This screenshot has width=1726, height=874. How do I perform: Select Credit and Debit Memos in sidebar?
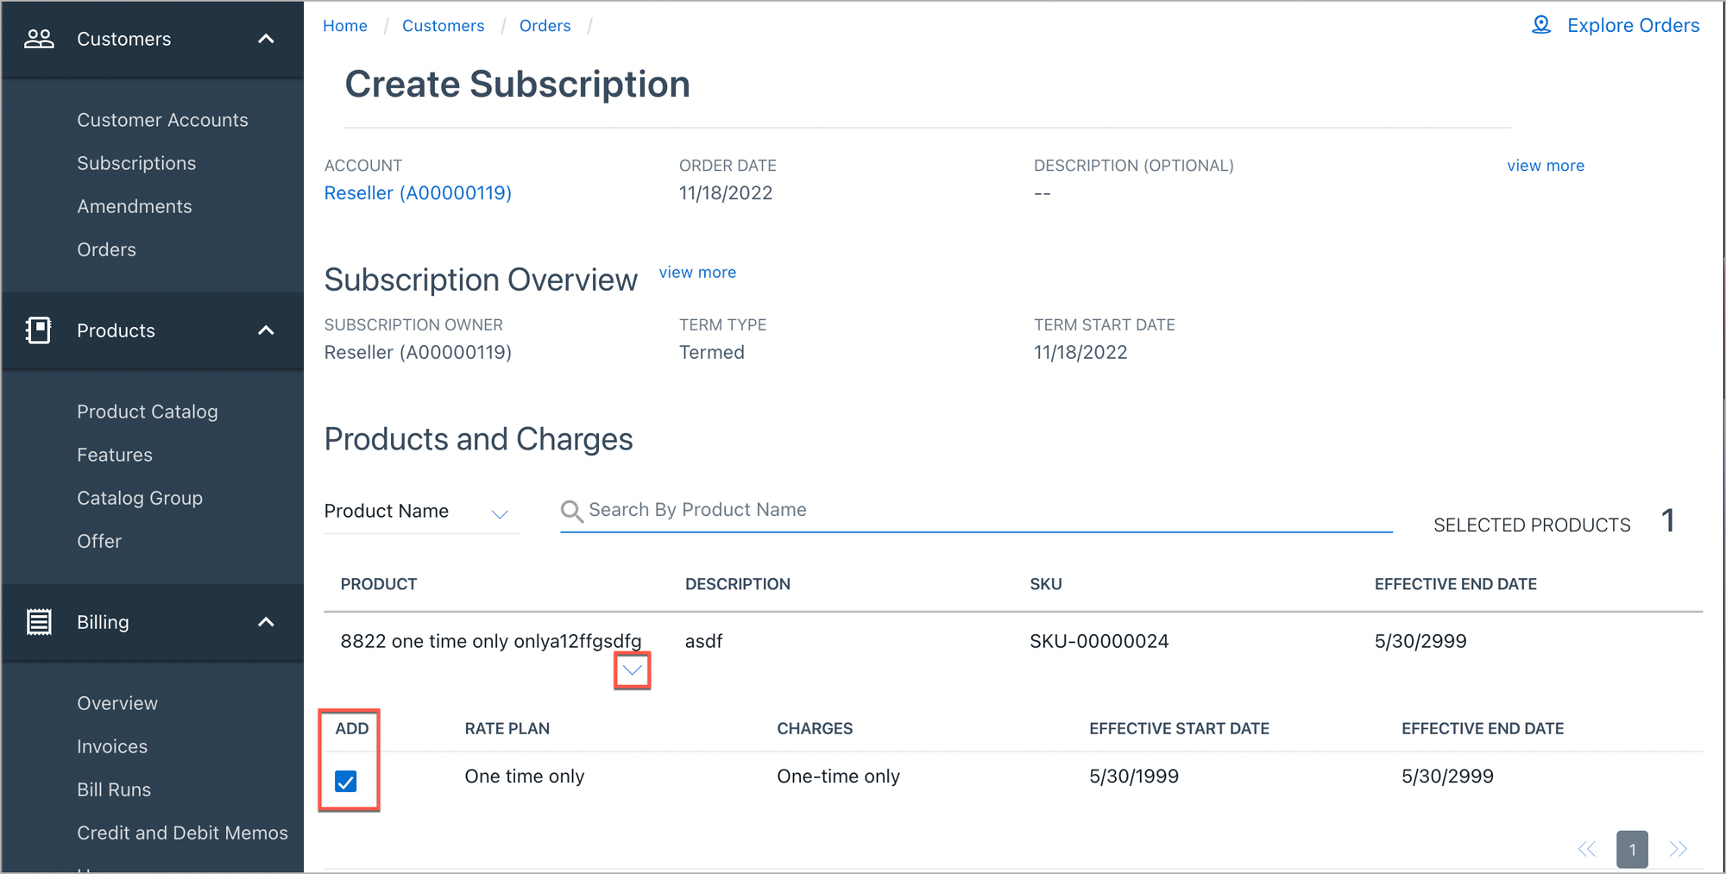click(182, 833)
